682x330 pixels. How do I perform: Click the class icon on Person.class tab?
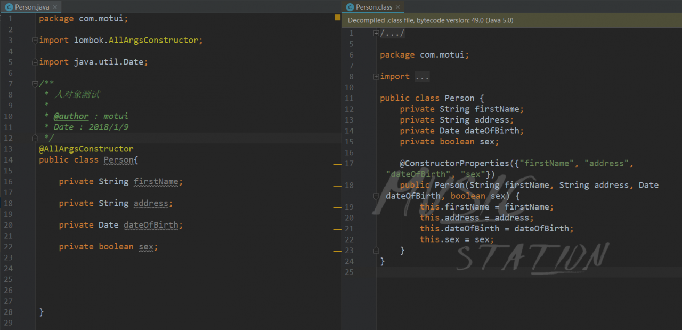[350, 7]
